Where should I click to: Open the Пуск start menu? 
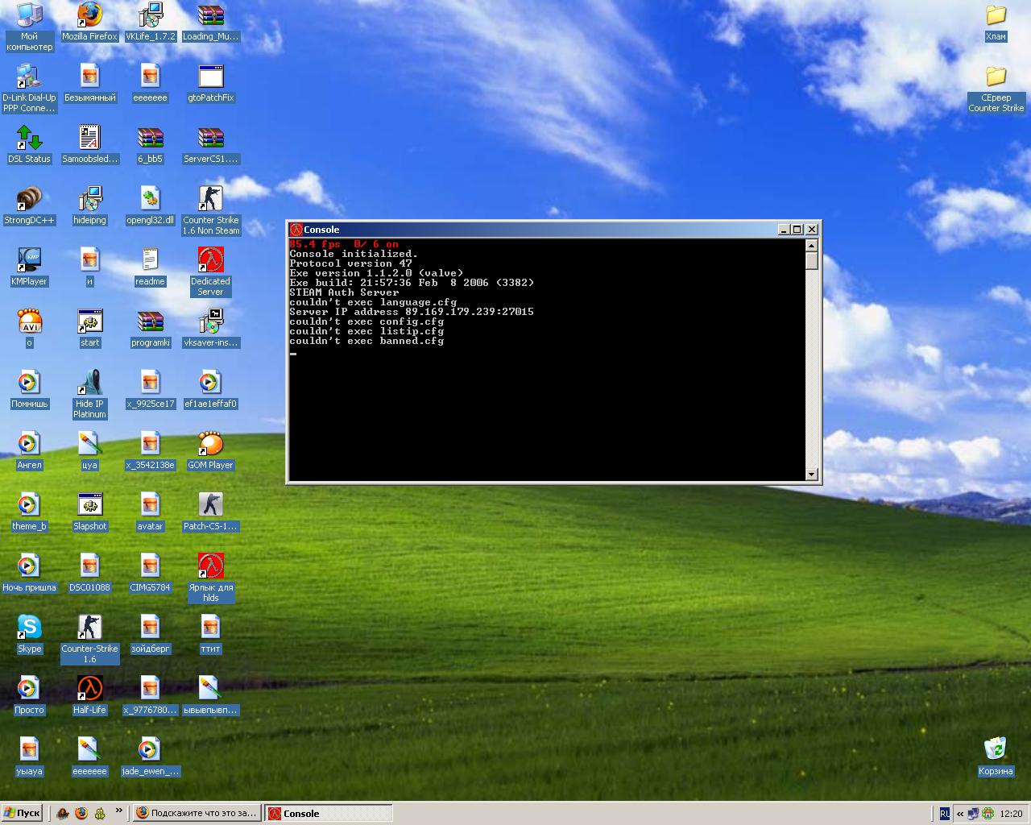[x=23, y=813]
